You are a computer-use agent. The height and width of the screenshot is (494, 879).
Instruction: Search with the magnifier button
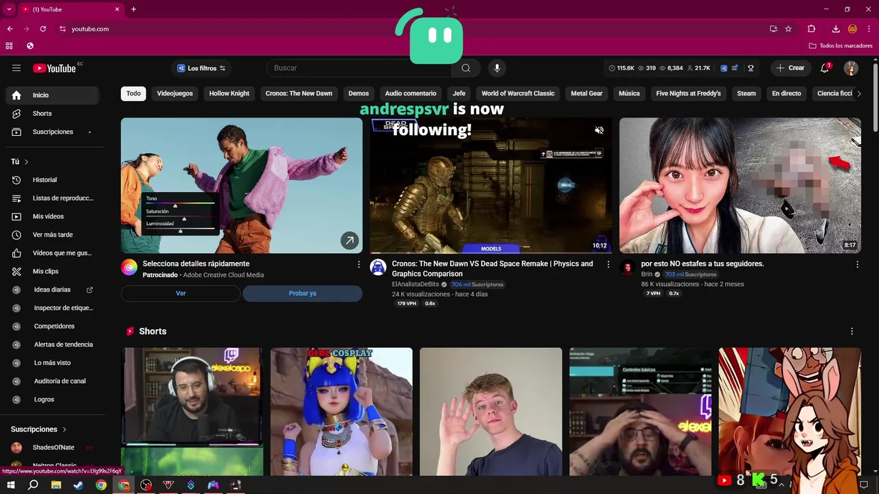point(466,68)
